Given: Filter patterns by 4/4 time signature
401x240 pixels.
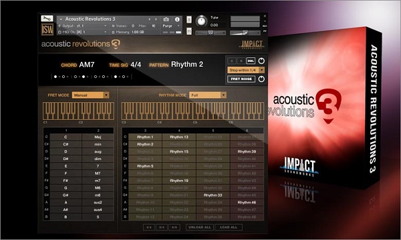Looking at the screenshot, I should [149, 227].
